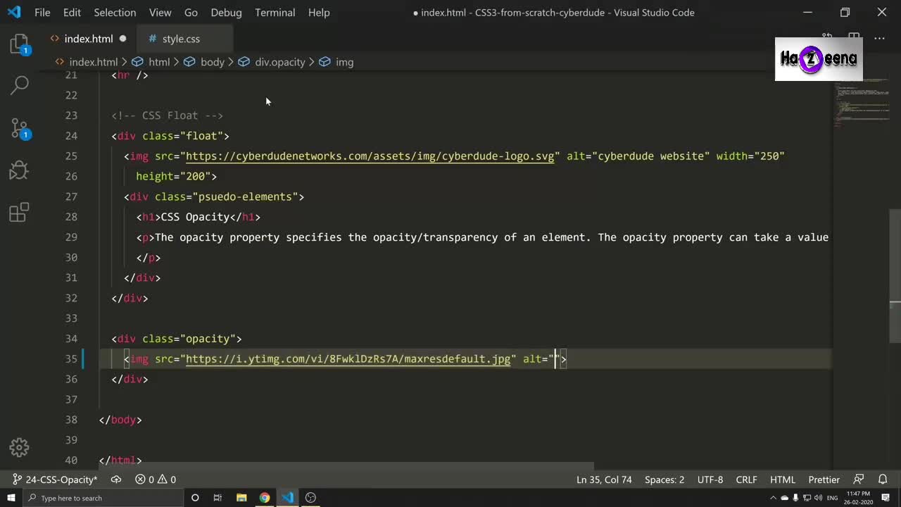
Task: Change indentation via Spaces: 2
Action: [x=664, y=480]
